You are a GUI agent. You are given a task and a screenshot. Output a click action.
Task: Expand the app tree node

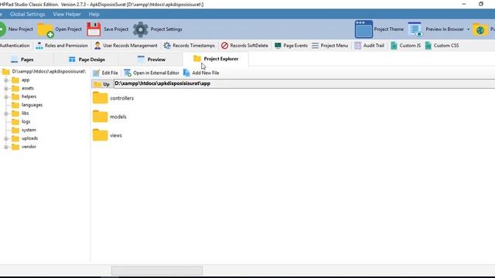tap(6, 80)
